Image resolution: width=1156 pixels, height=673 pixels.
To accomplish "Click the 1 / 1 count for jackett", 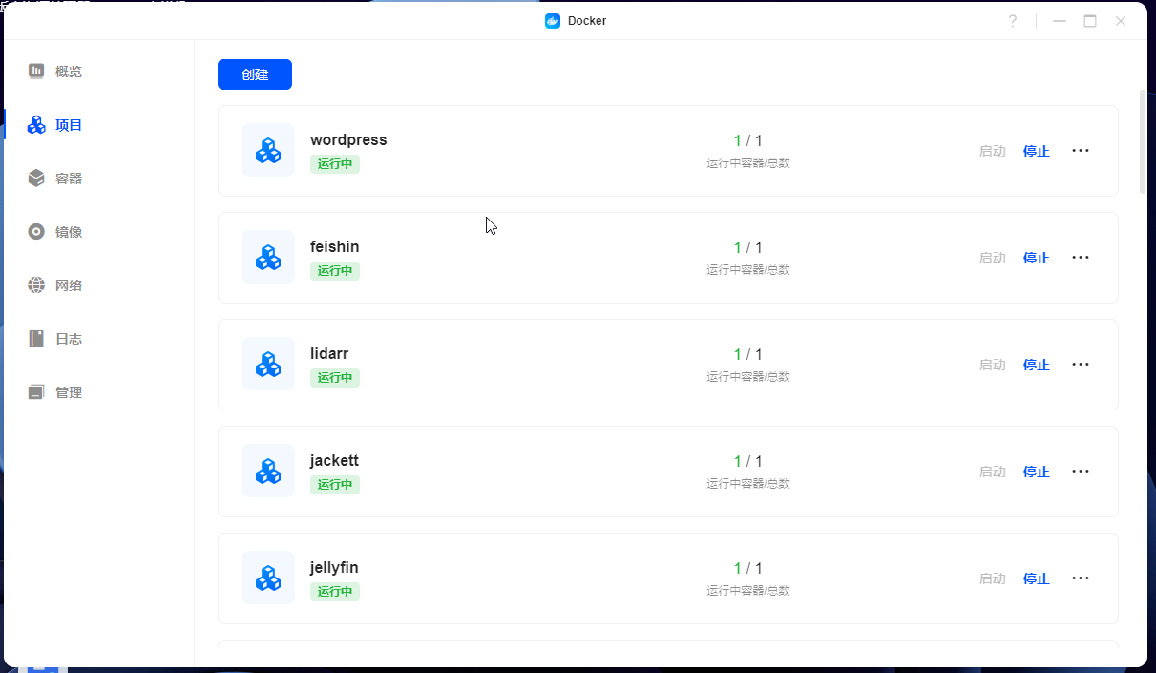I will point(748,461).
